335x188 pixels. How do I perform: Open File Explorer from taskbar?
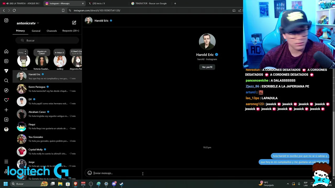click(x=60, y=184)
